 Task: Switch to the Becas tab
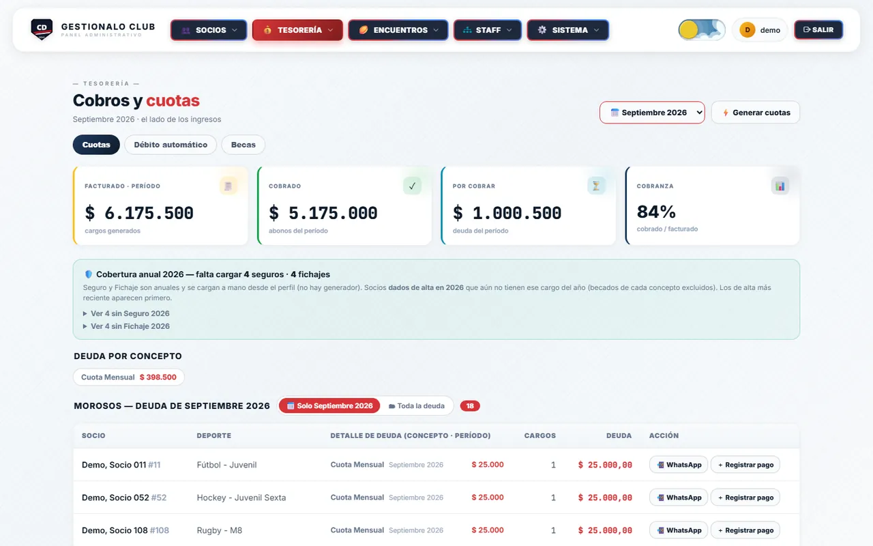pyautogui.click(x=243, y=145)
